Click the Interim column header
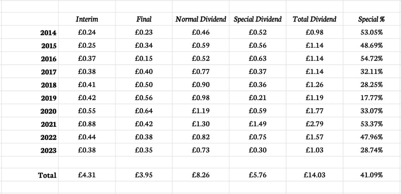Image resolution: width=401 pixels, height=194 pixels. pyautogui.click(x=87, y=19)
